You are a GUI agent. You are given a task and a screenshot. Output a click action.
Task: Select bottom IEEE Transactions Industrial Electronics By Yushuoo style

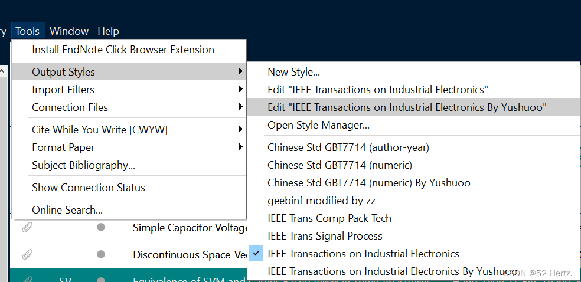413,271
